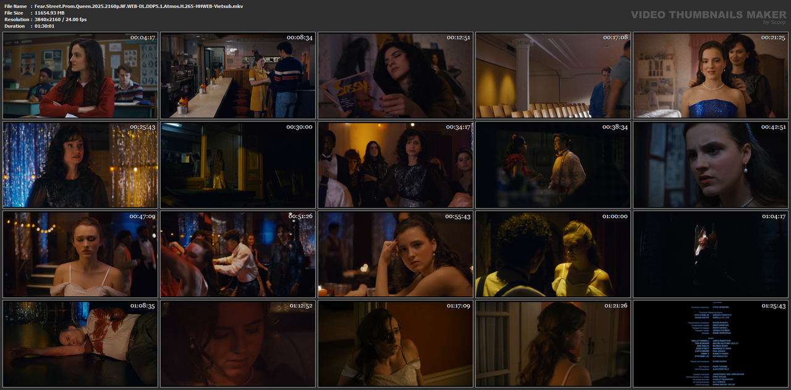Select the thumbnail timestamped 00:04:17
This screenshot has width=791, height=390.
[80, 75]
